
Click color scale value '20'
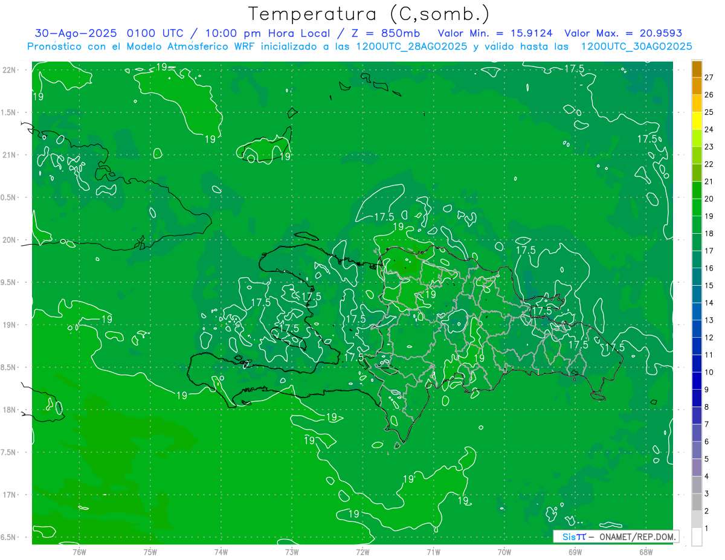click(709, 199)
